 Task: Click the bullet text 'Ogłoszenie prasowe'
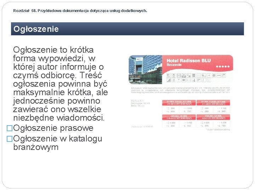coord(53,128)
